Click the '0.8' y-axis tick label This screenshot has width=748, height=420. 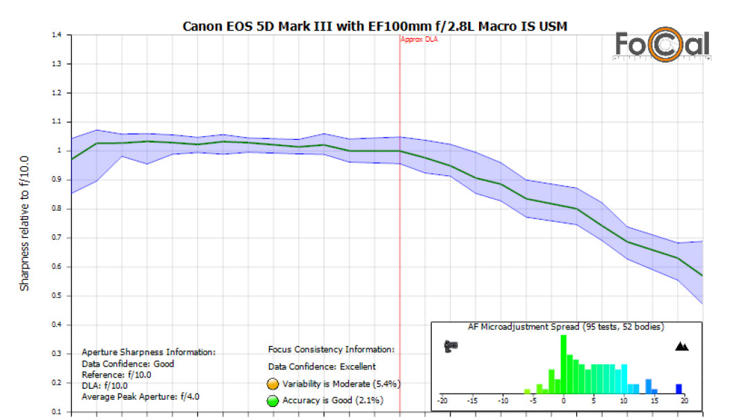(56, 209)
